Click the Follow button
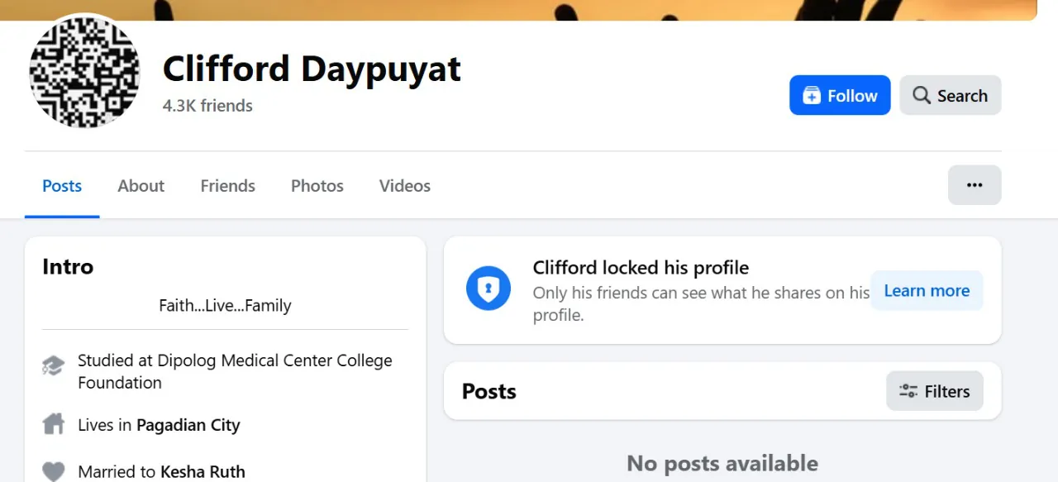Screen dimensions: 1058x482 pos(839,96)
